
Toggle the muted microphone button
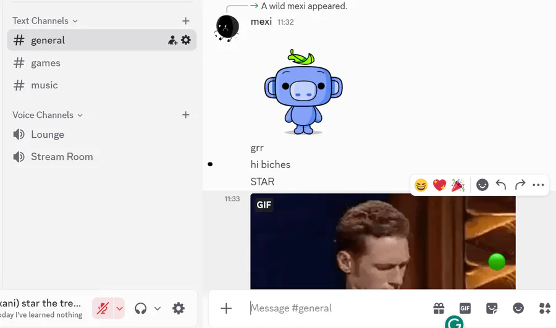click(103, 308)
